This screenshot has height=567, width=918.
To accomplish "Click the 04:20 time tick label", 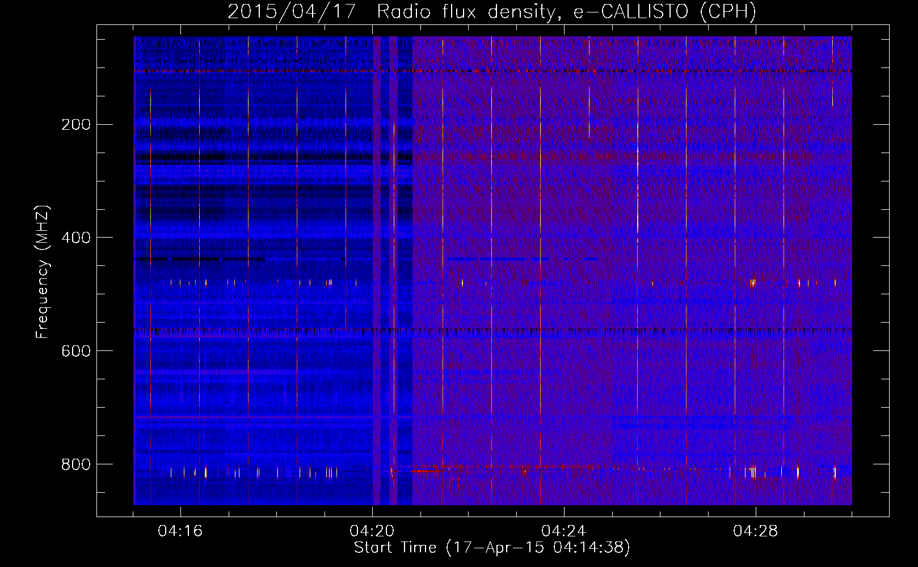I will [x=372, y=531].
